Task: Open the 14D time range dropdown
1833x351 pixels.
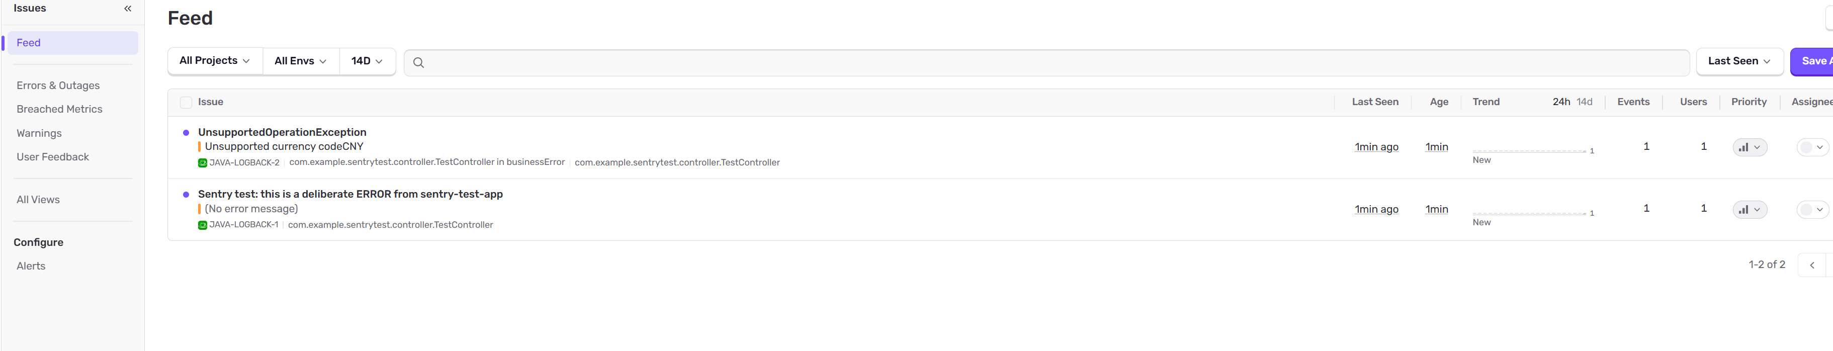Action: [x=367, y=61]
